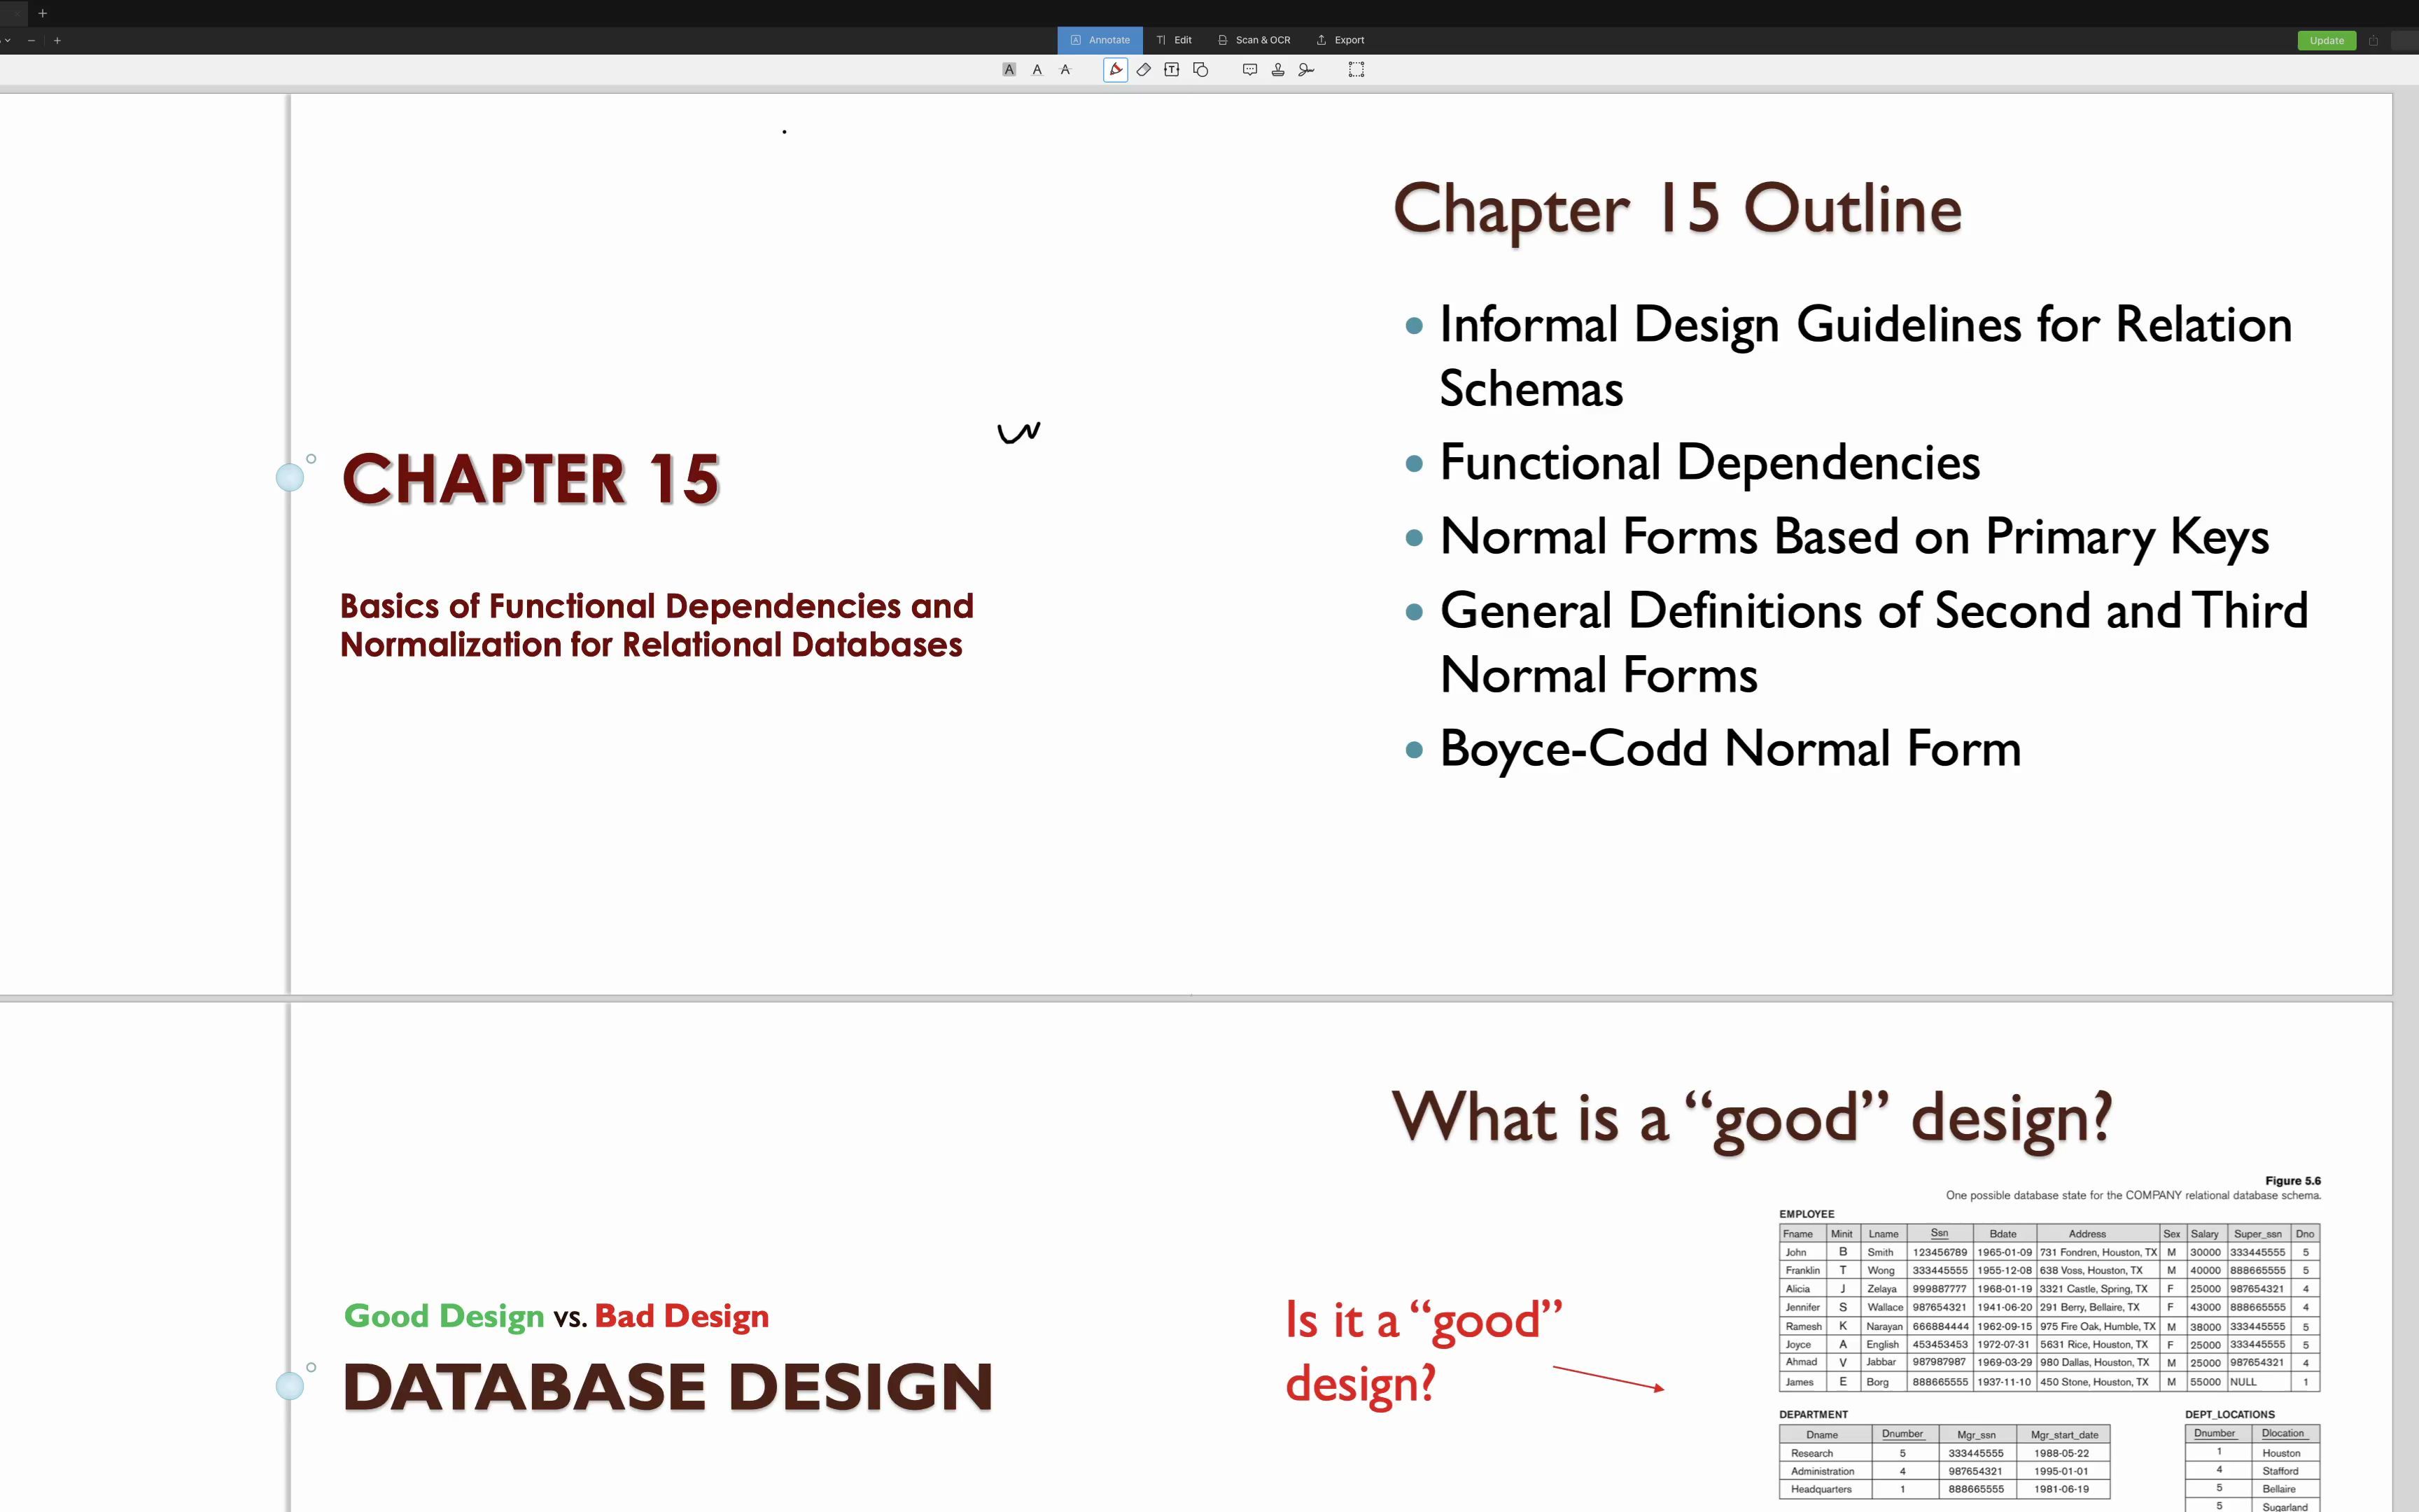Open a new tab with plus
This screenshot has height=1512, width=2419.
click(x=42, y=13)
